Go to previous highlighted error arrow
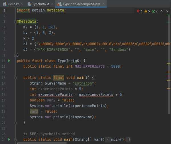Screen dimensions: 171x144 coord(162,11)
